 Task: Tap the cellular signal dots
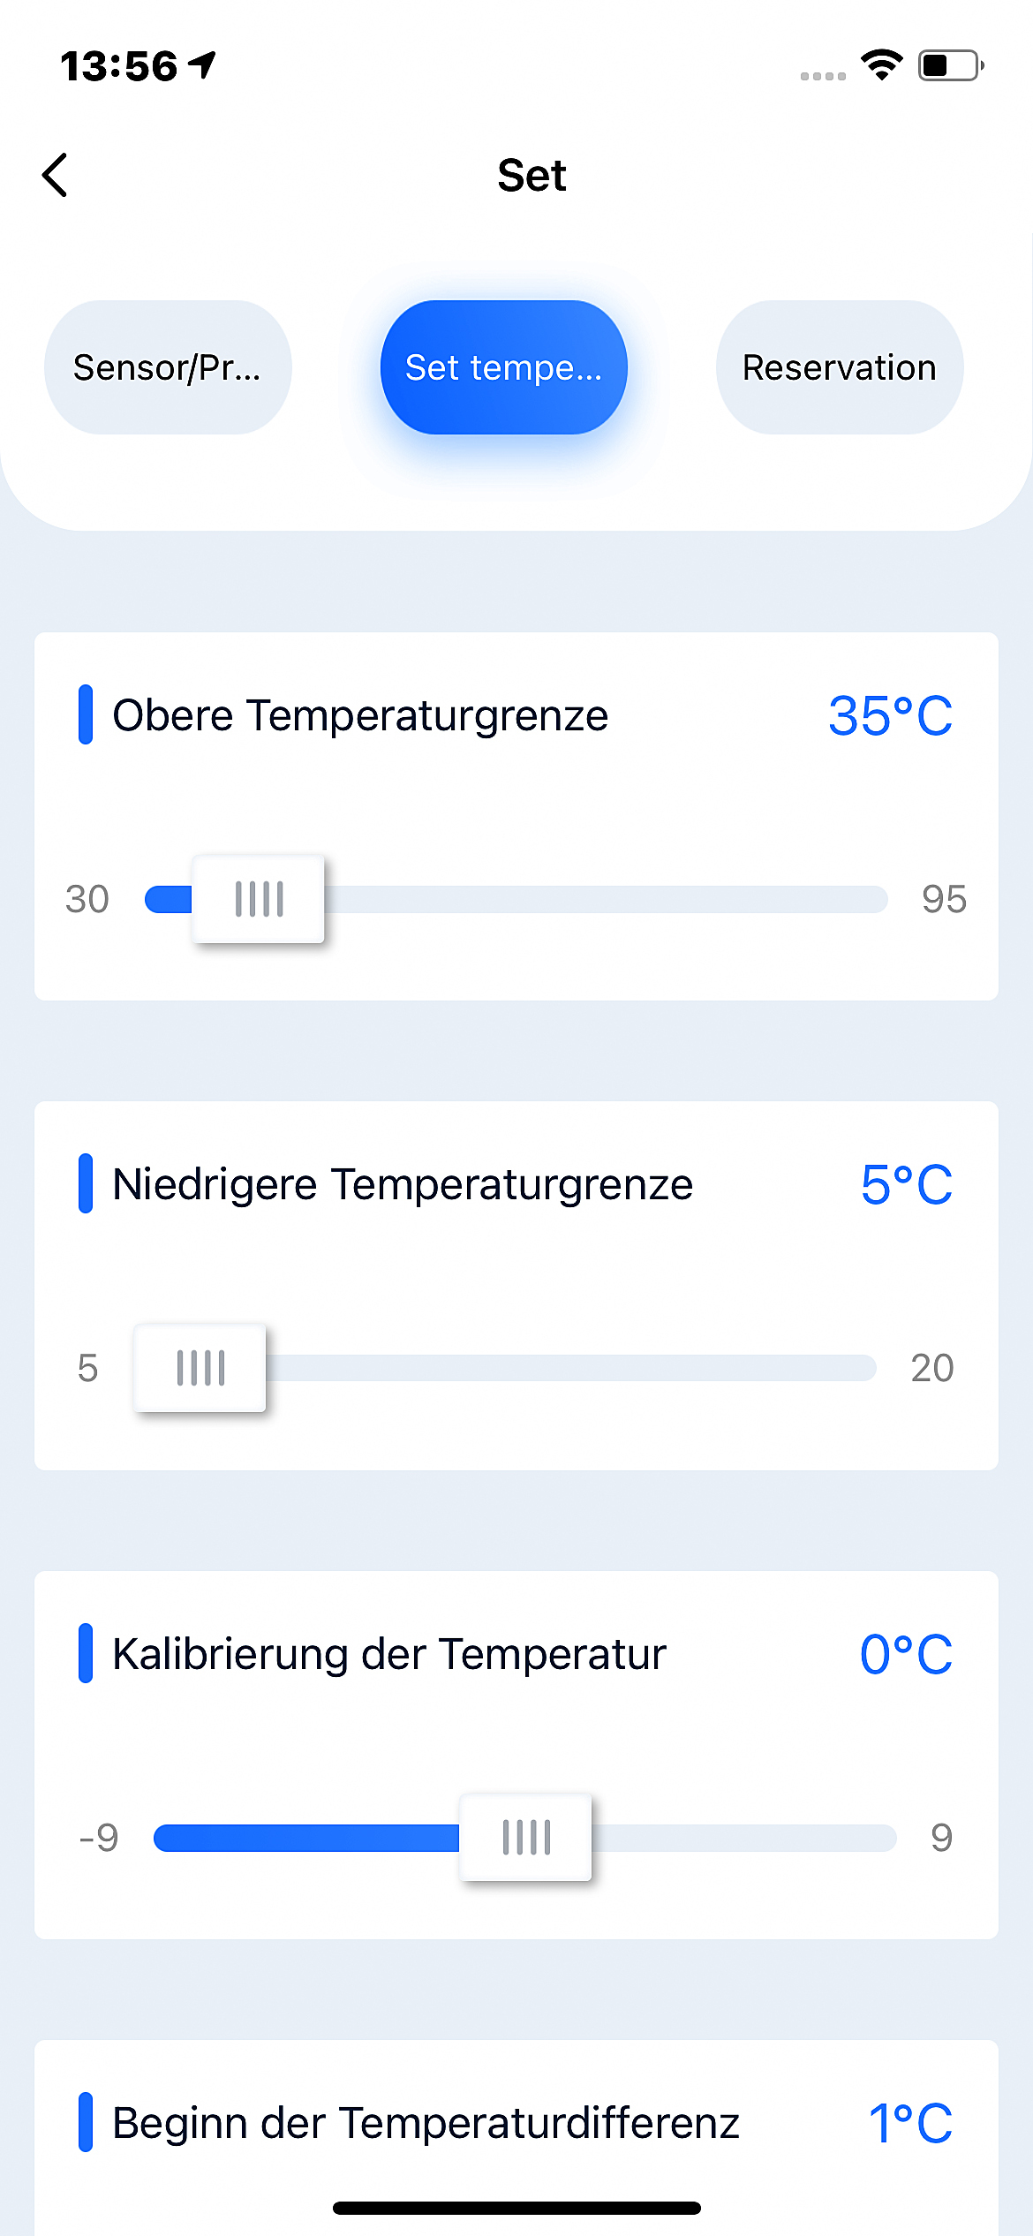click(823, 76)
